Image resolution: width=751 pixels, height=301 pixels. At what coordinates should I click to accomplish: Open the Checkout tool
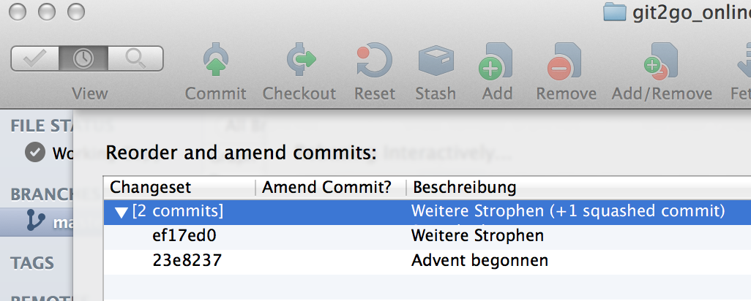(x=301, y=60)
